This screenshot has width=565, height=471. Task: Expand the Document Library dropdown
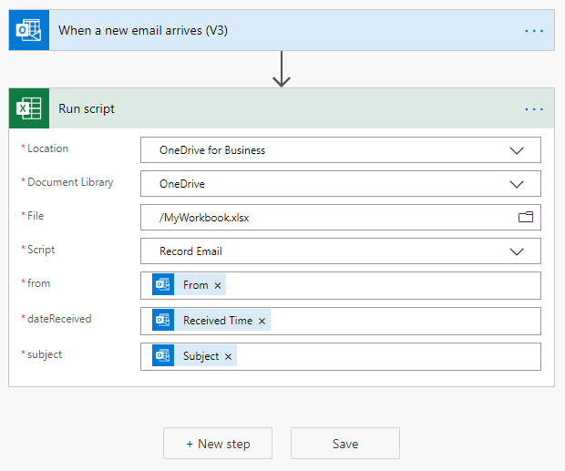517,184
